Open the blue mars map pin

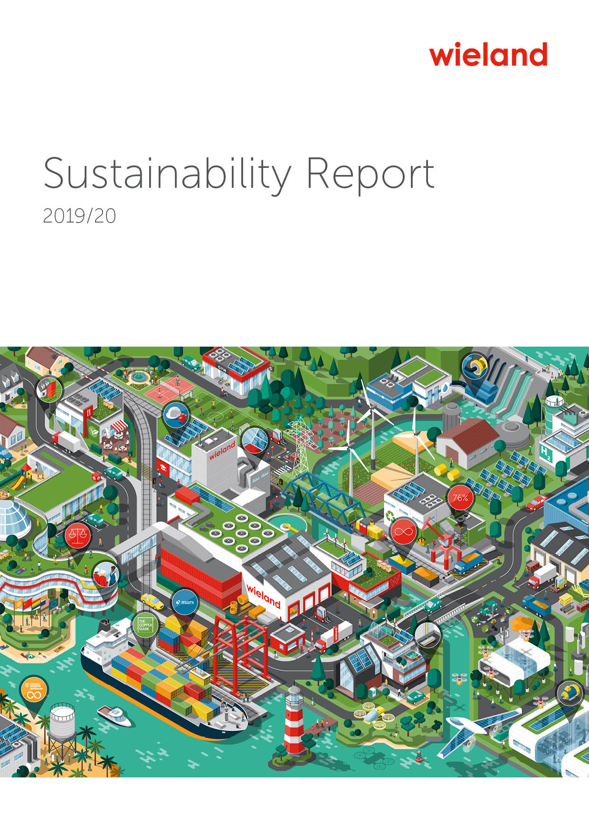tap(184, 602)
